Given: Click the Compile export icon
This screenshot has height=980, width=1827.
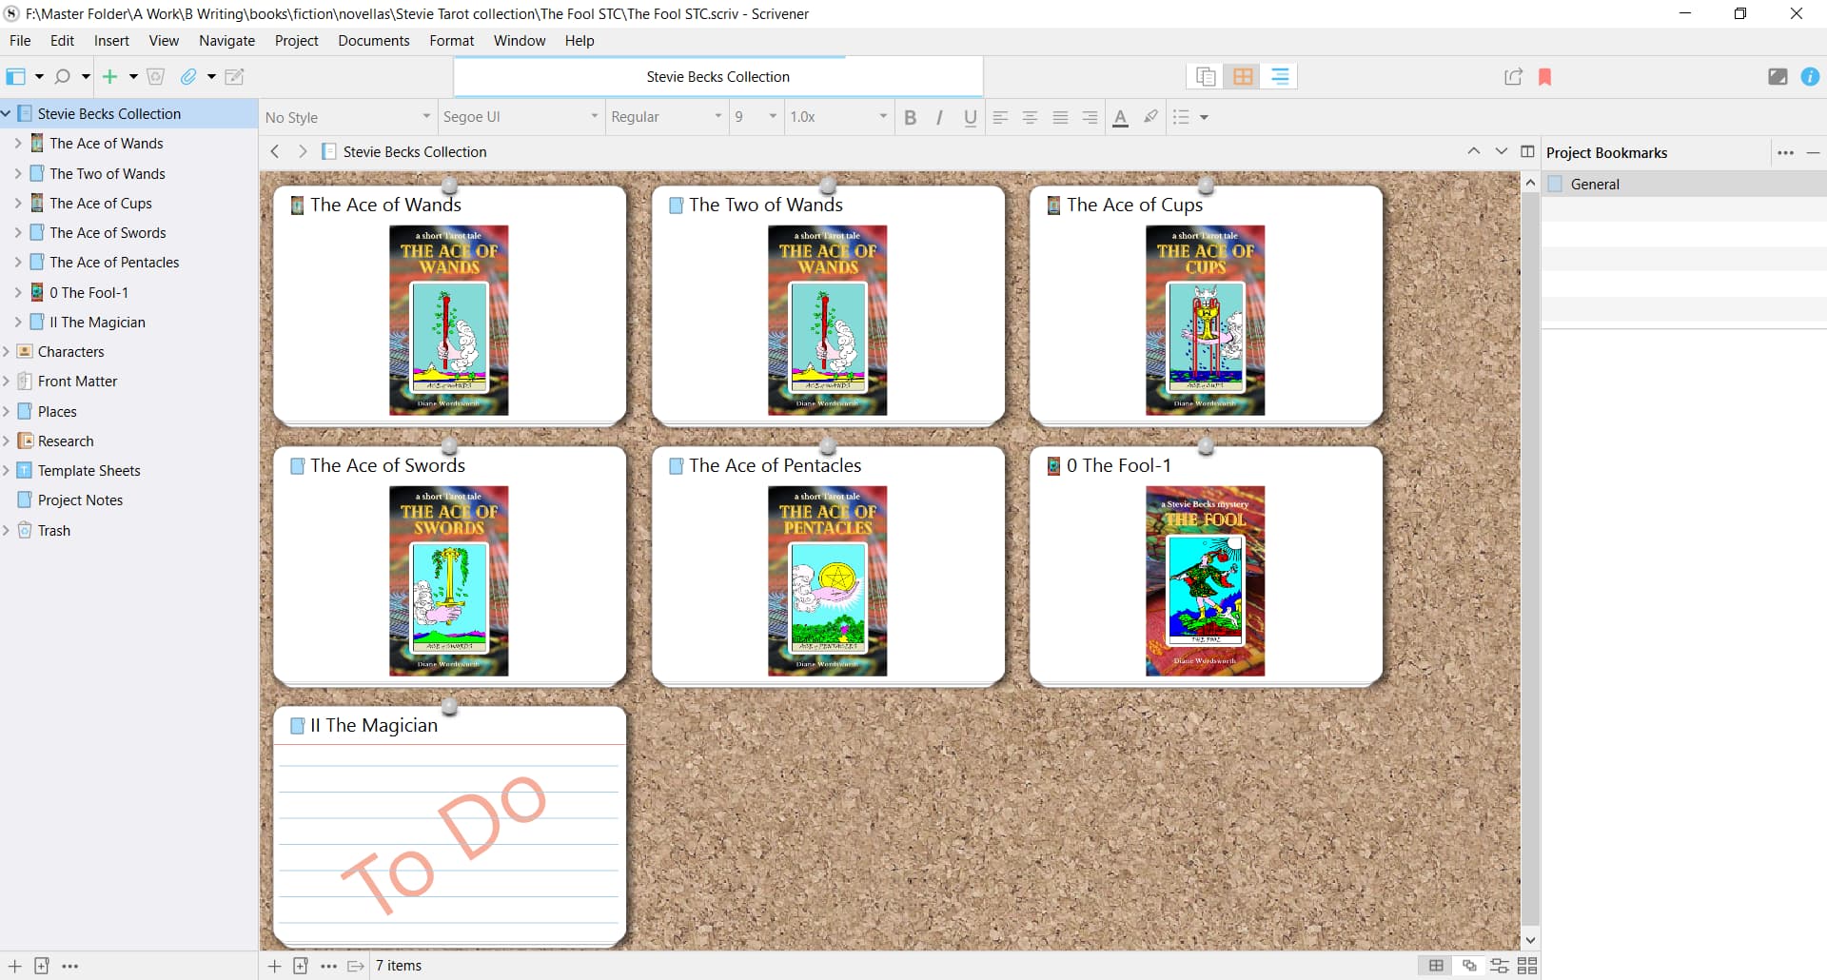Looking at the screenshot, I should point(1513,77).
